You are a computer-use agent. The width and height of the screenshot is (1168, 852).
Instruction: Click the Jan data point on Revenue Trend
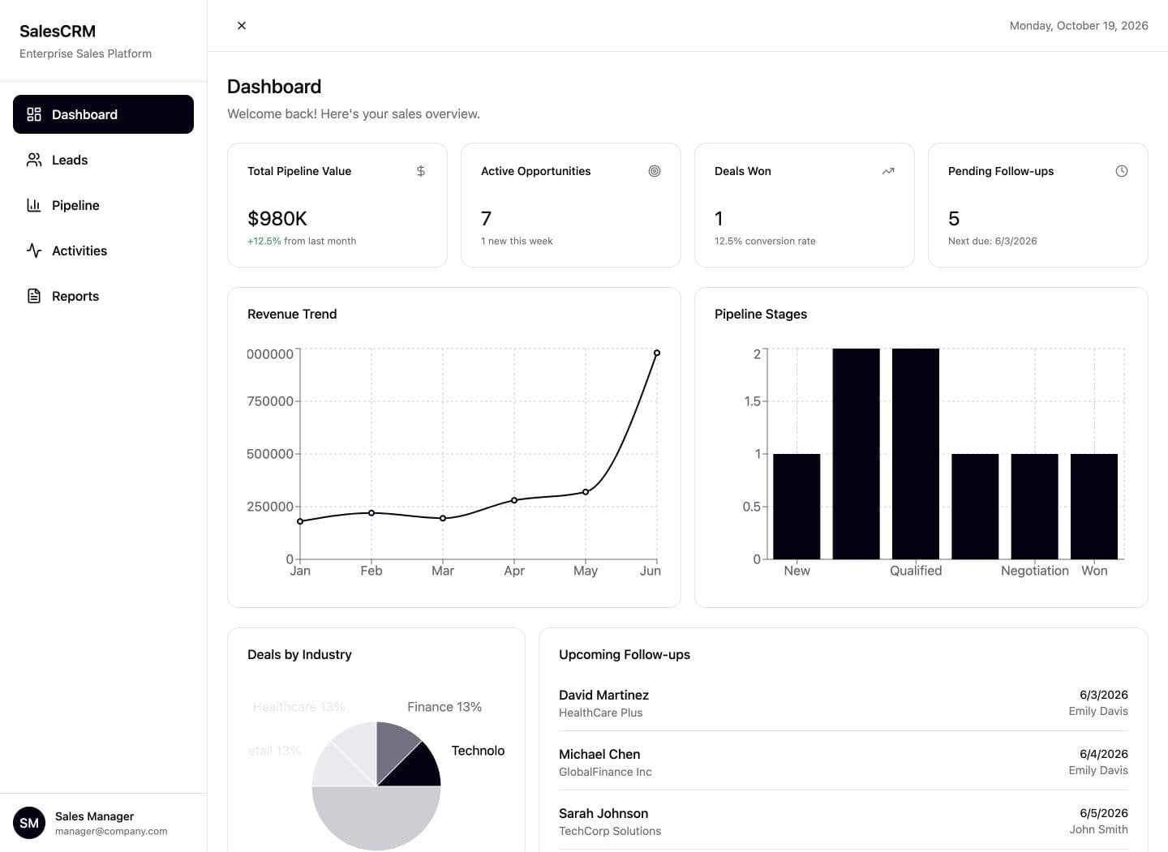click(300, 521)
